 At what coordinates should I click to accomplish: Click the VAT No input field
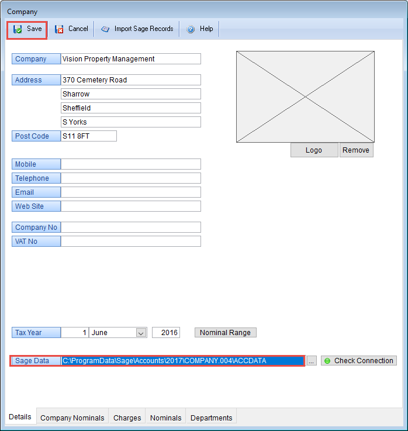tap(131, 242)
